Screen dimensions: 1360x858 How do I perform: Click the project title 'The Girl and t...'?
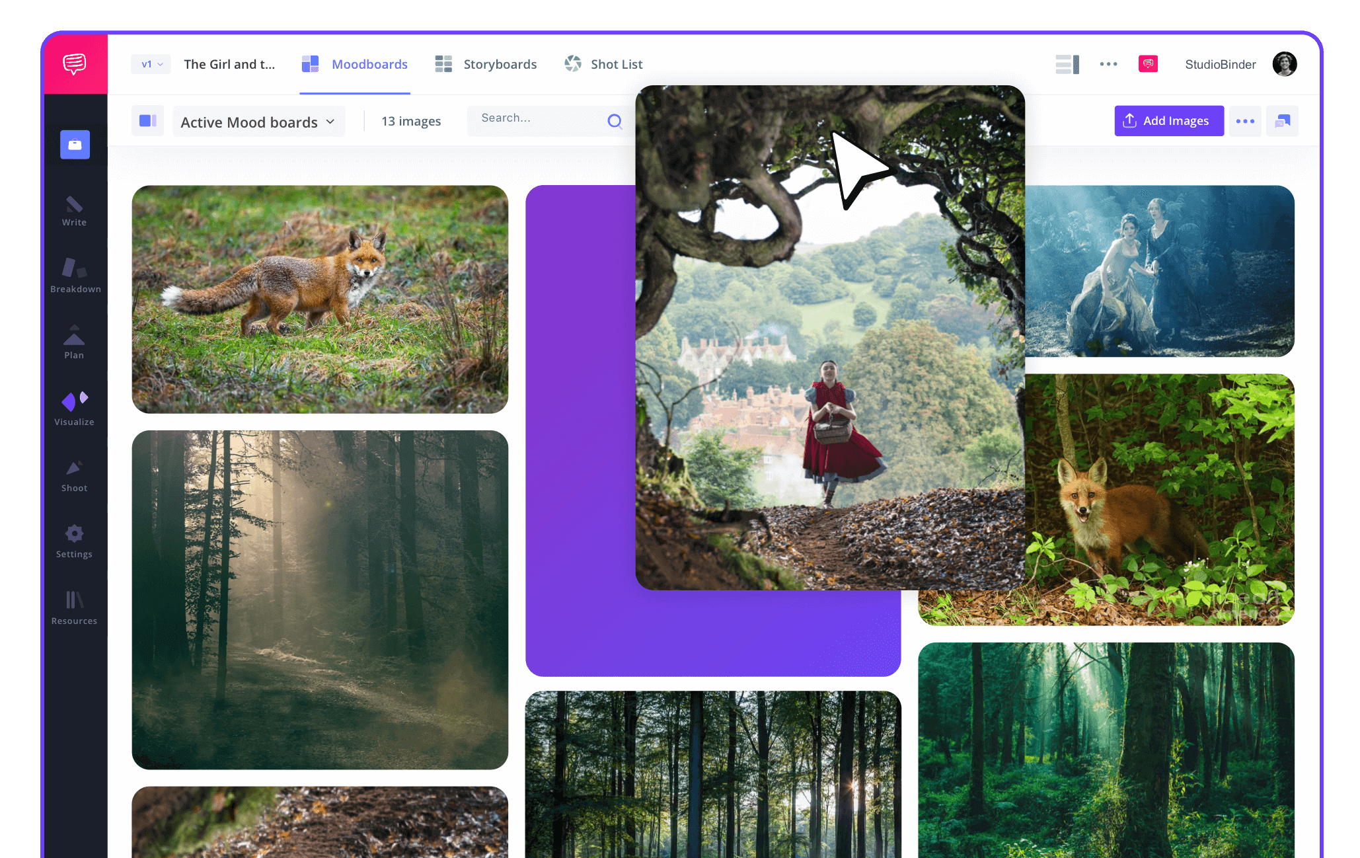click(229, 64)
